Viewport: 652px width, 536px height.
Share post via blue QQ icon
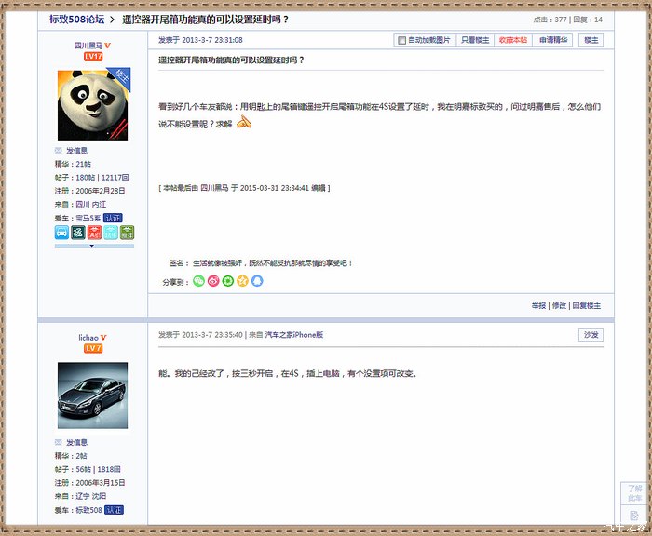click(257, 281)
